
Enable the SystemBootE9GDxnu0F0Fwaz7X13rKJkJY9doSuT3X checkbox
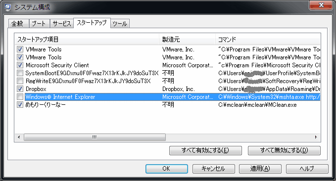tap(20, 73)
